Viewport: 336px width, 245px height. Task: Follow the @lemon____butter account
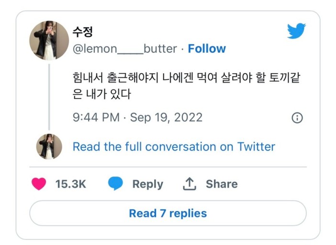point(207,49)
